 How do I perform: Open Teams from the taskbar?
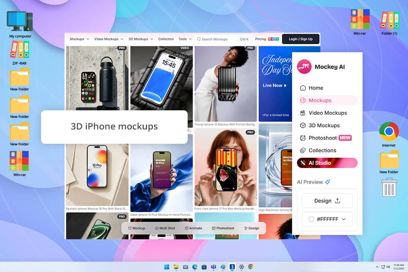[214, 267]
